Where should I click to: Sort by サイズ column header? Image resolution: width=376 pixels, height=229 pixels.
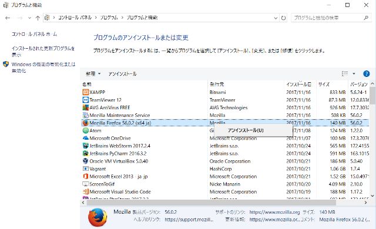pos(332,85)
